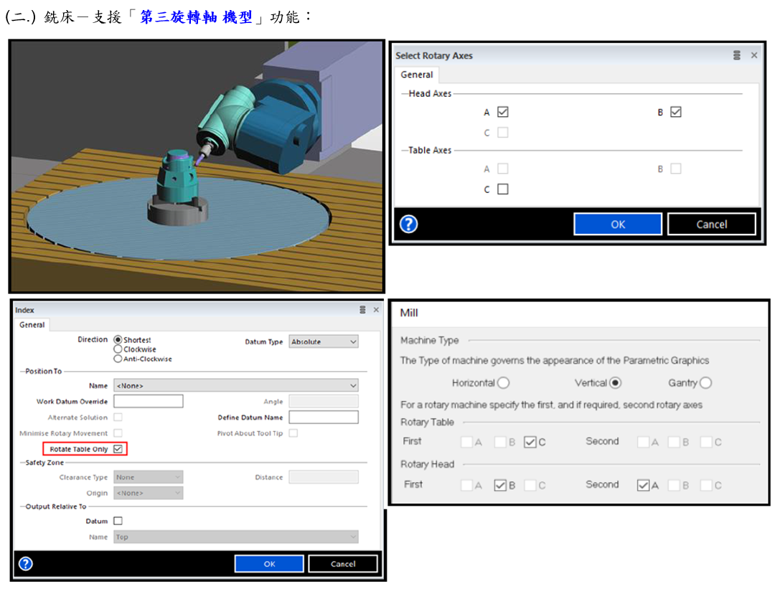The image size is (780, 594).
Task: Click OK in Select Rotary Axes dialog
Action: (618, 225)
